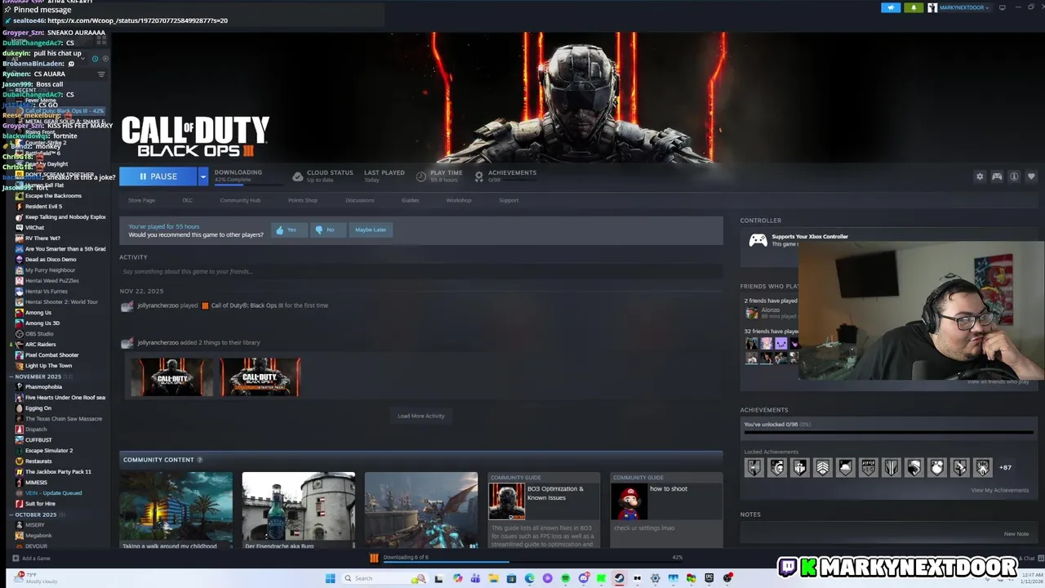Open Steam notifications bell button
Image resolution: width=1045 pixels, height=588 pixels.
(913, 7)
